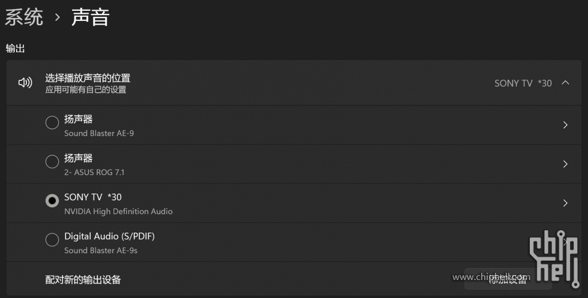Image resolution: width=588 pixels, height=298 pixels.
Task: Click the current output SONY TV *30 label
Action: 523,83
